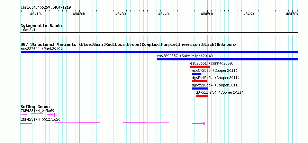Click the 48470k ruler tick label

[292, 14]
